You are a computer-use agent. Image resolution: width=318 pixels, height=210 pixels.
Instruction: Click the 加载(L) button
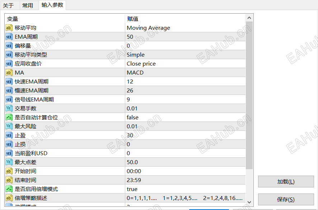coord(286,182)
